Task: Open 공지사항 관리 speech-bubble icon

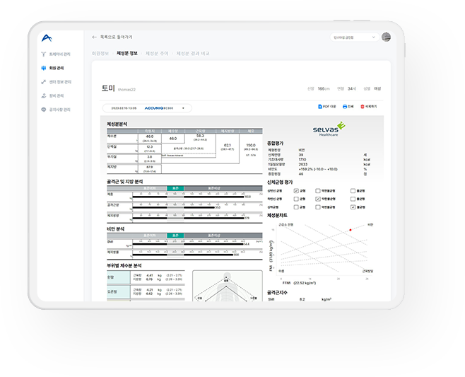Action: click(x=44, y=110)
